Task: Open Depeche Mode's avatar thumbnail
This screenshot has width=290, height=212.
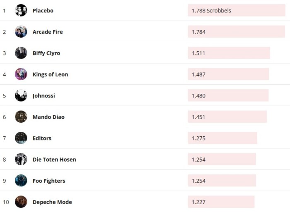Action: [21, 202]
